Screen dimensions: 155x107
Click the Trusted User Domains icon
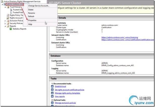(x=11, y=10)
